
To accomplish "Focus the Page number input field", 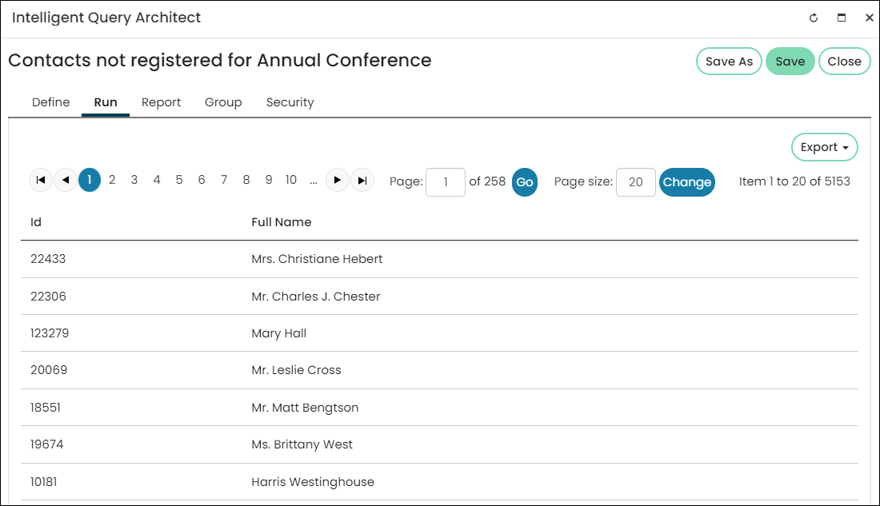I will point(446,182).
